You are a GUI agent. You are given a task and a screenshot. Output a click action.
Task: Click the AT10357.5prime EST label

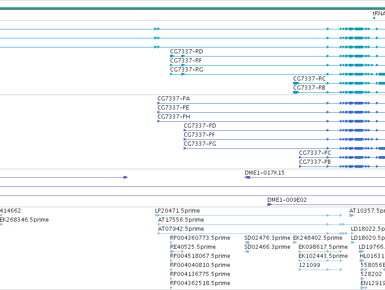(x=367, y=211)
